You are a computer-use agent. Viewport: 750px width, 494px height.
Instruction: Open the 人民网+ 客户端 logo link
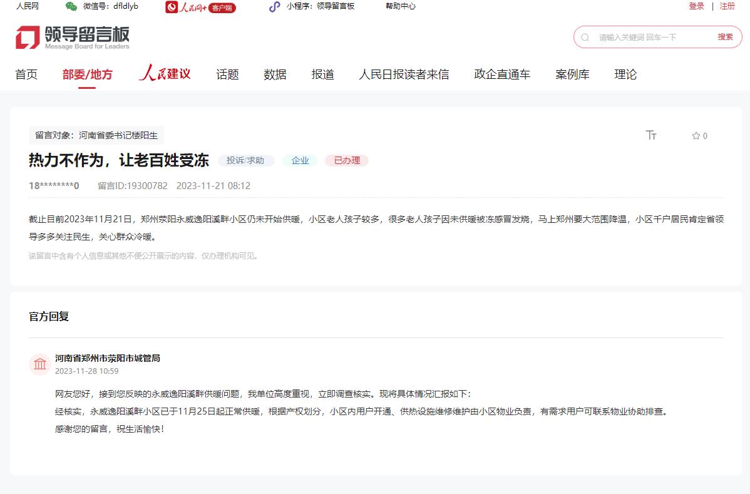(200, 7)
